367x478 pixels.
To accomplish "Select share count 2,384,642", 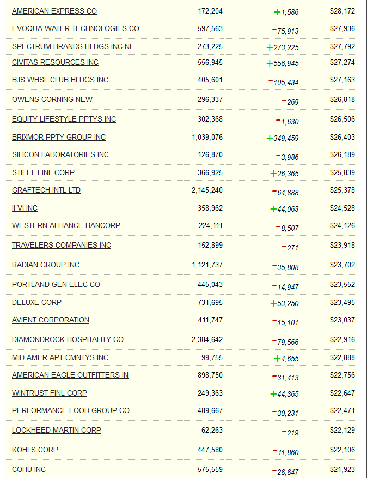I will pos(207,339).
